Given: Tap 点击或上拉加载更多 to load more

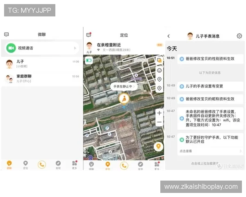Looking at the screenshot, I should tap(205, 163).
